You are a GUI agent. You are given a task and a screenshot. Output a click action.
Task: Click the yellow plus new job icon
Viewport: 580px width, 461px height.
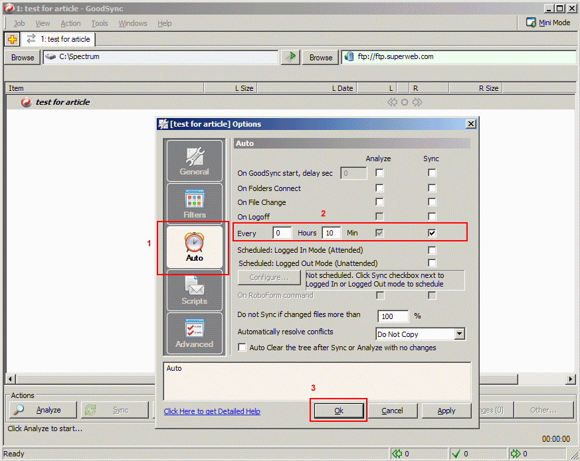(12, 39)
